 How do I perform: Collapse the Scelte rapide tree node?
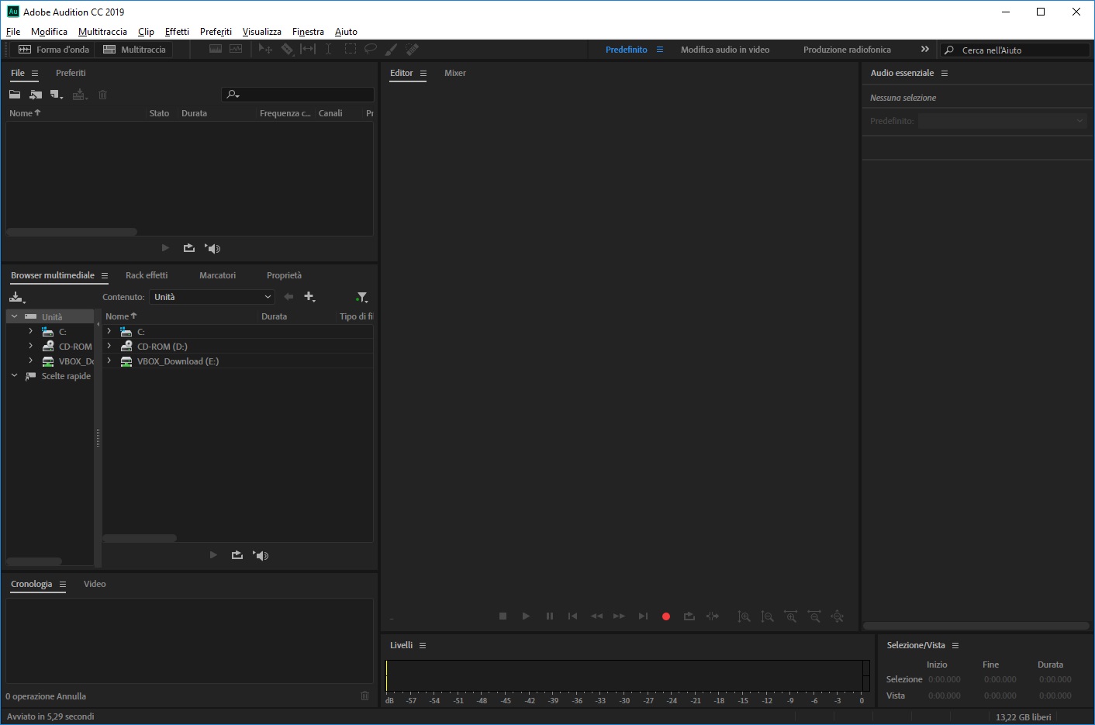pyautogui.click(x=14, y=375)
